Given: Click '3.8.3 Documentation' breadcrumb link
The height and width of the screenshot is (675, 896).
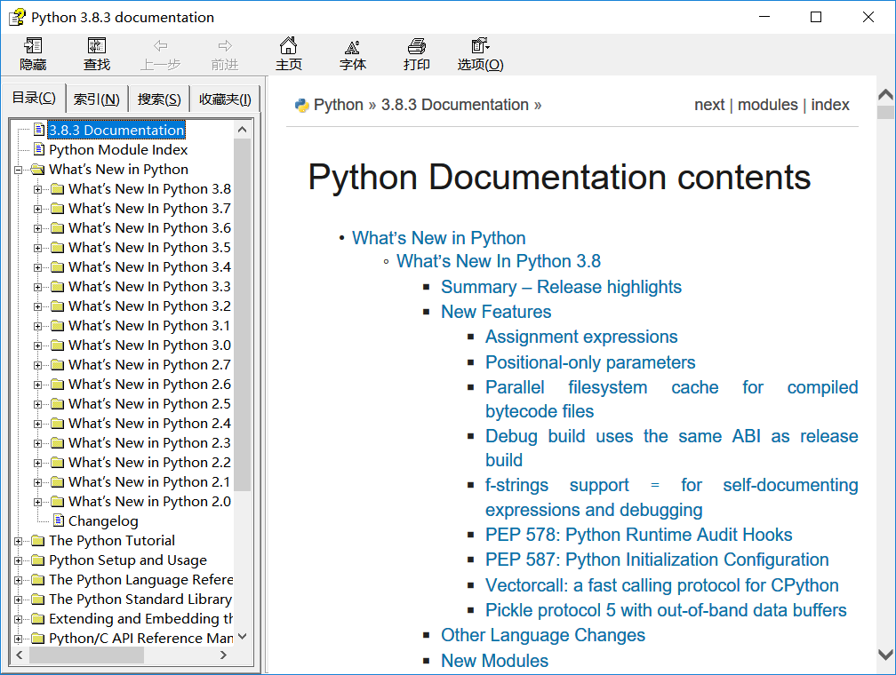Looking at the screenshot, I should coord(455,105).
